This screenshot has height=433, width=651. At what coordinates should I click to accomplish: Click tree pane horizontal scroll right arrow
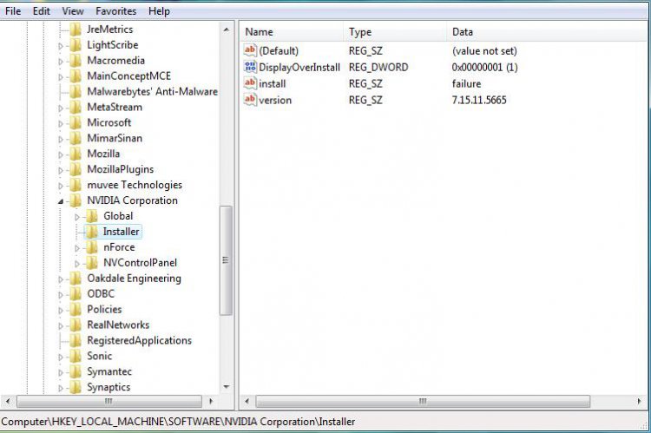coord(211,402)
